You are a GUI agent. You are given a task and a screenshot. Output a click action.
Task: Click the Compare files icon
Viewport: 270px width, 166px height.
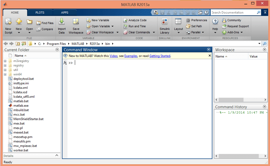38,29
